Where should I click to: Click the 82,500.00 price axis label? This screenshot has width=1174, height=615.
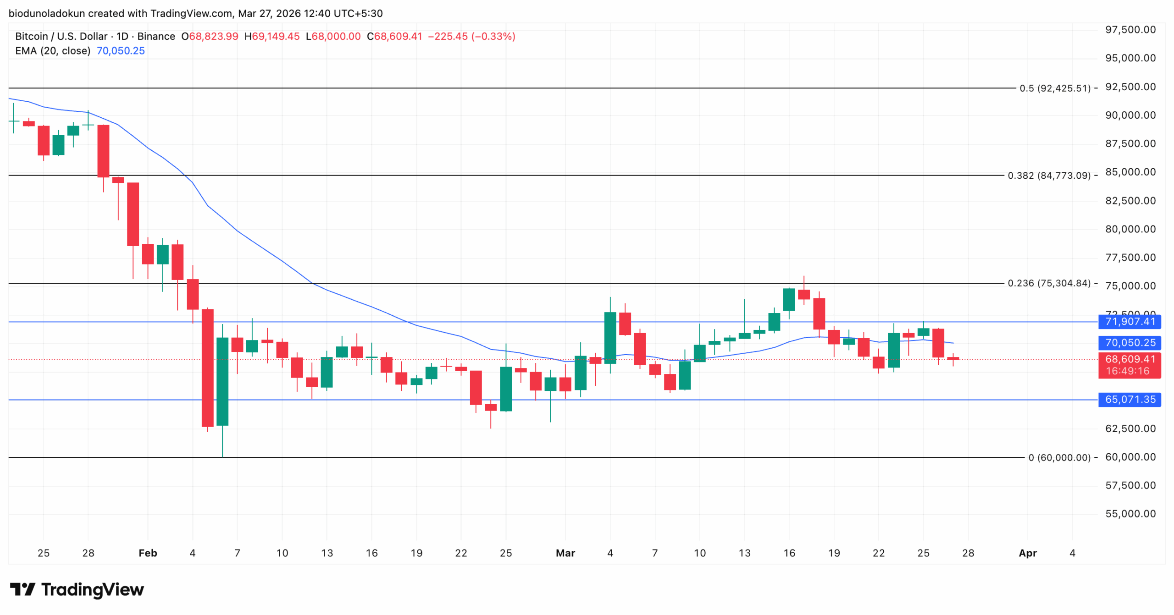click(1130, 201)
